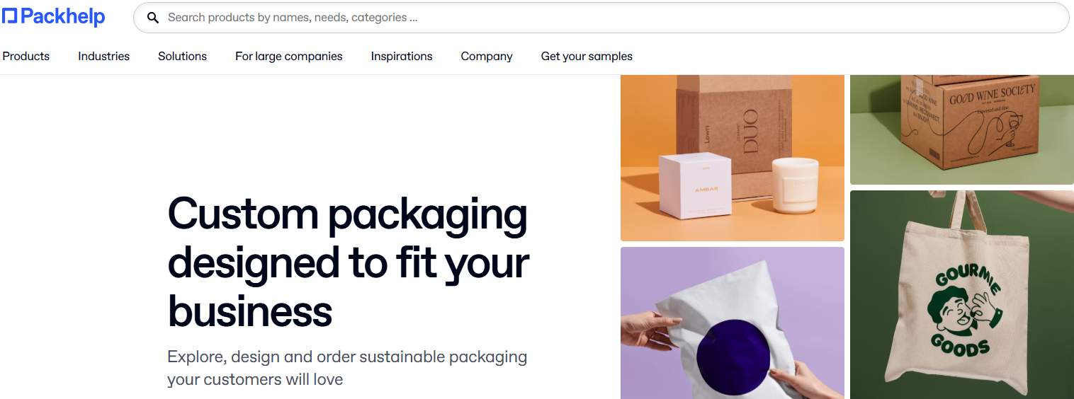Open the Industries menu
Image resolution: width=1074 pixels, height=399 pixels.
pyautogui.click(x=103, y=56)
